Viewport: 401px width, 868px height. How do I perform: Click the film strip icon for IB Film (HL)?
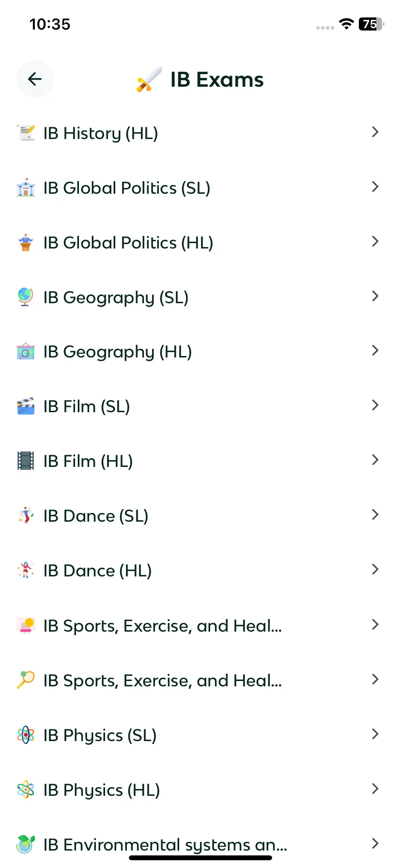[x=26, y=461]
